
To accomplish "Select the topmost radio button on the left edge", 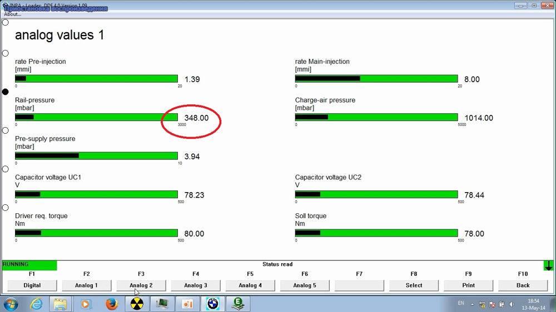I will (x=6, y=23).
